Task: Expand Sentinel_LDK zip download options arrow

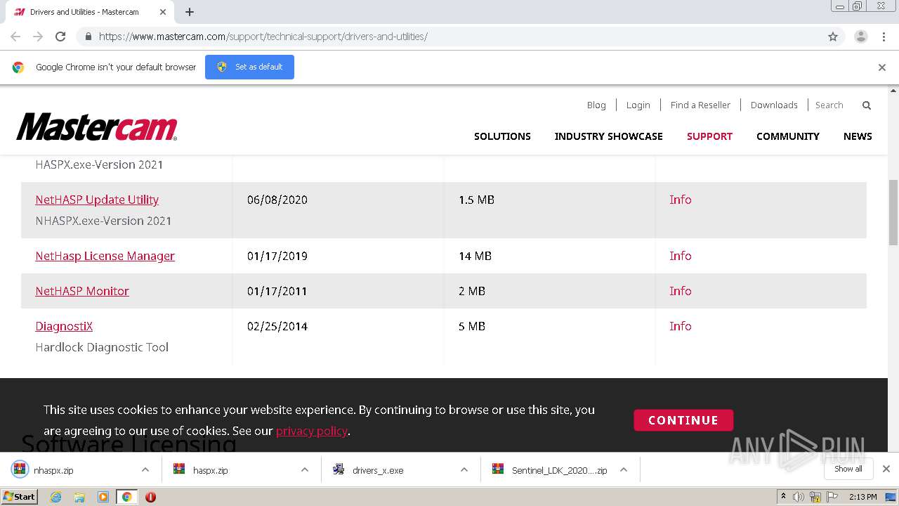Action: (624, 469)
